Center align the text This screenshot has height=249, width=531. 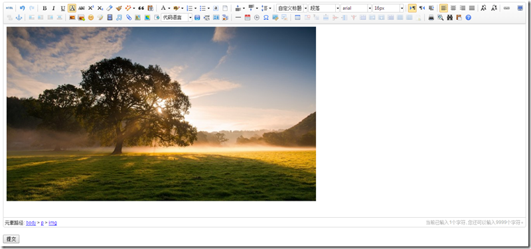pos(453,8)
